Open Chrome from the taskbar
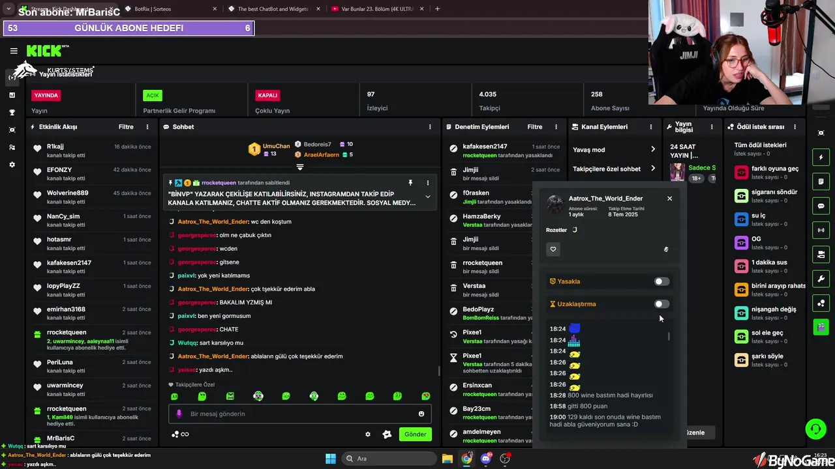Screen dimensions: 835x469 click(x=466, y=459)
